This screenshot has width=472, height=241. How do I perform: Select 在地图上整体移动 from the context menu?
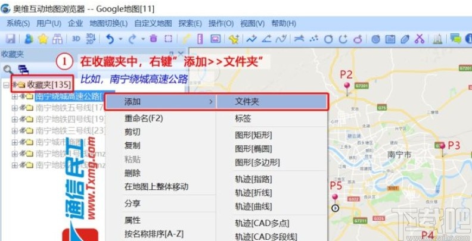coord(157,187)
